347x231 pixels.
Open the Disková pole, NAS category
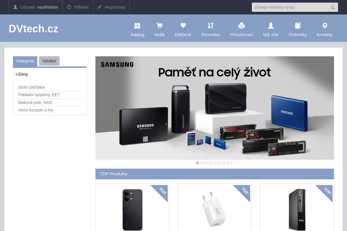coord(35,103)
